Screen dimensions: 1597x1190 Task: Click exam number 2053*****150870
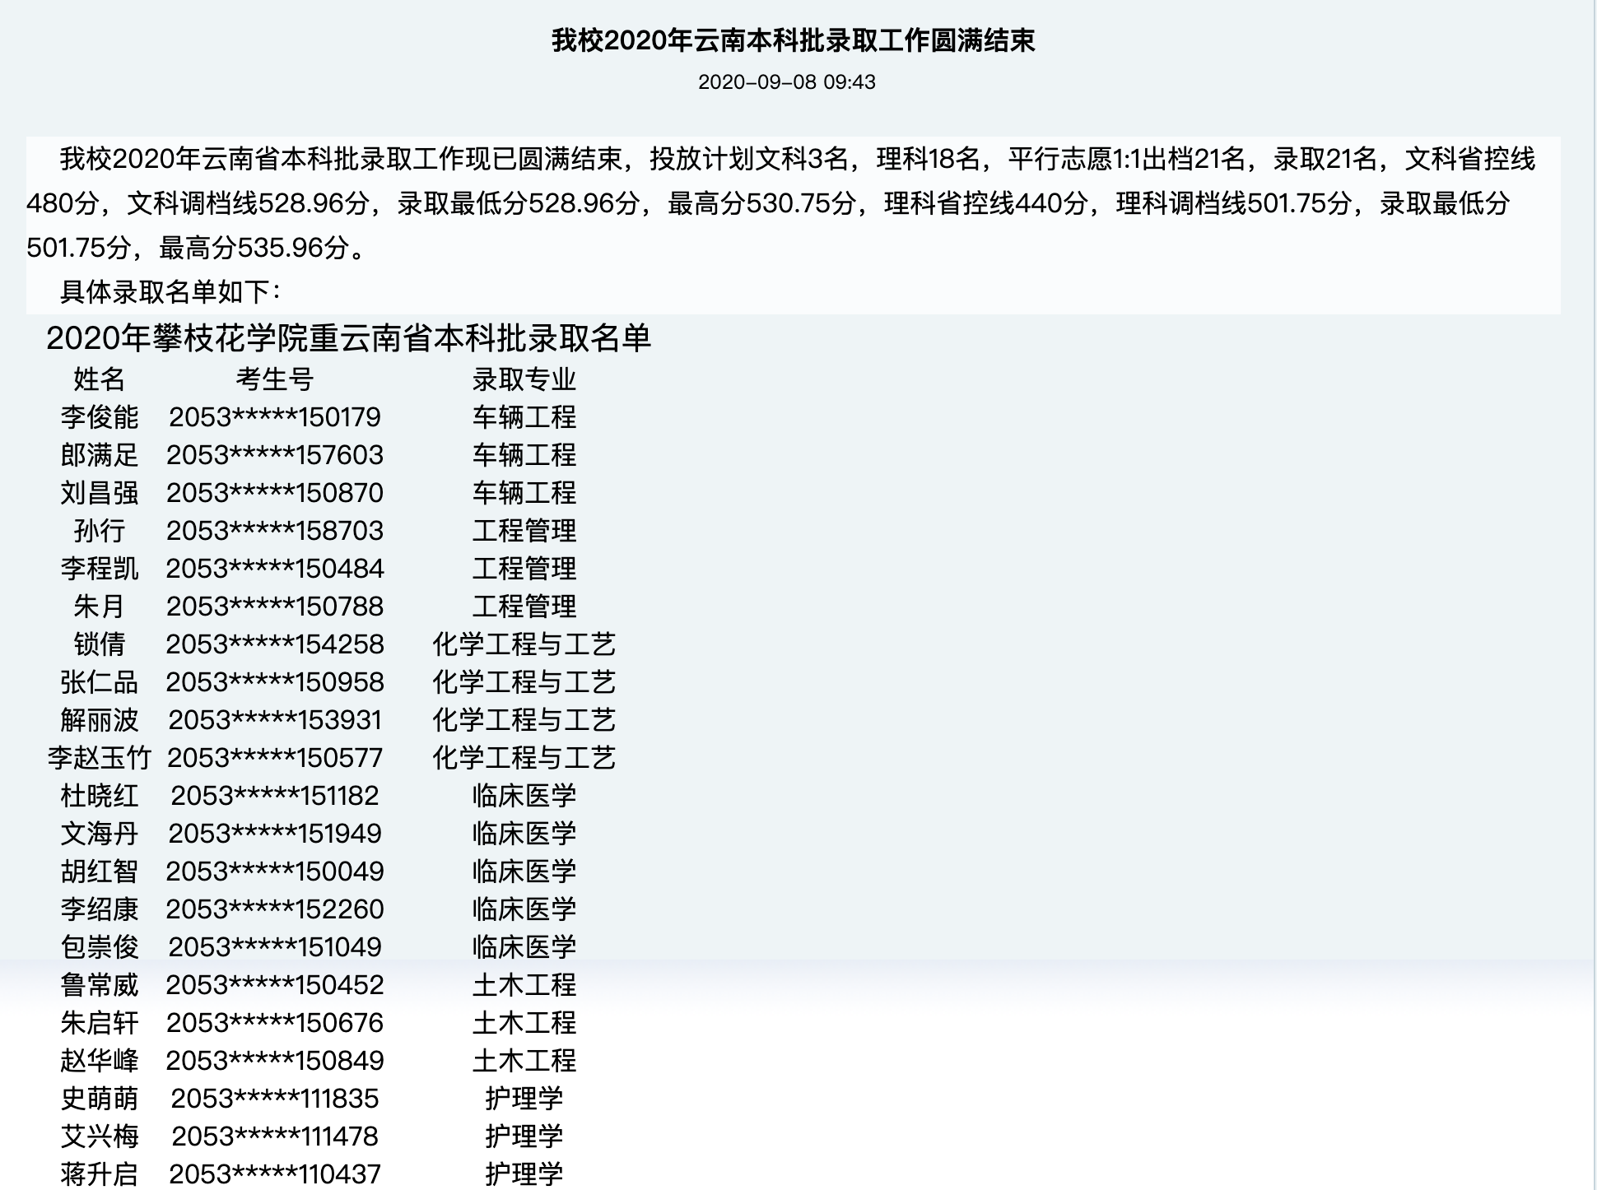click(x=275, y=493)
